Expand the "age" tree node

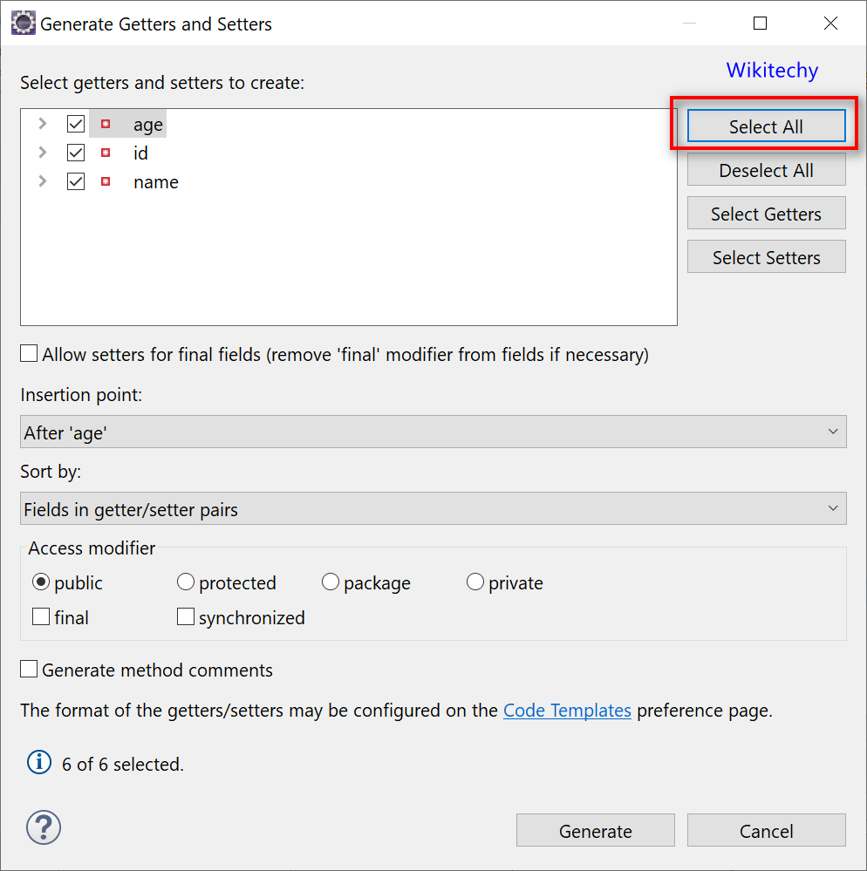tap(41, 124)
